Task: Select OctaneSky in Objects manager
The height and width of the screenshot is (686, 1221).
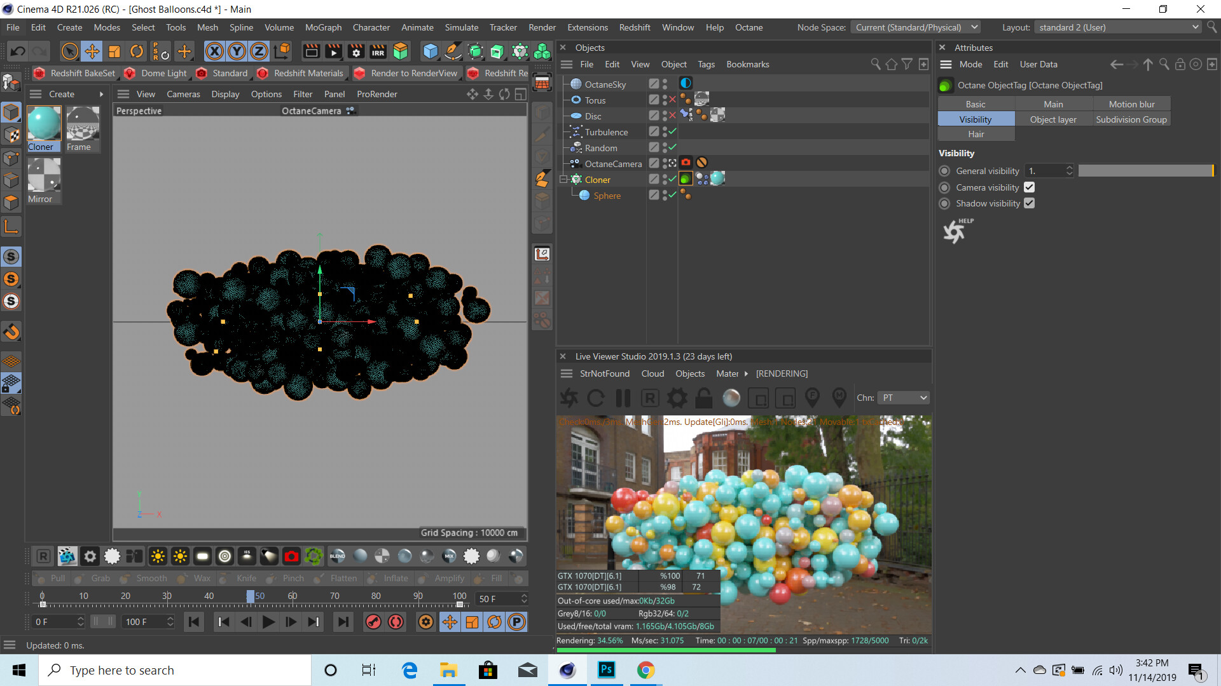Action: tap(605, 84)
